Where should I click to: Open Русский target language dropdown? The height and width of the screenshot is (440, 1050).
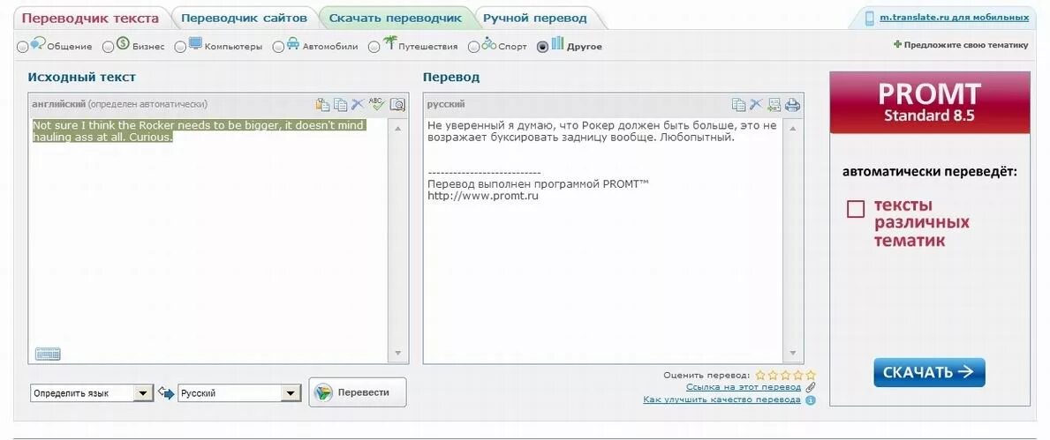[239, 393]
